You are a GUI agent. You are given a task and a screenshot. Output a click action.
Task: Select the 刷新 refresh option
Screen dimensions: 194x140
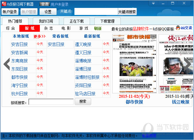98,28
